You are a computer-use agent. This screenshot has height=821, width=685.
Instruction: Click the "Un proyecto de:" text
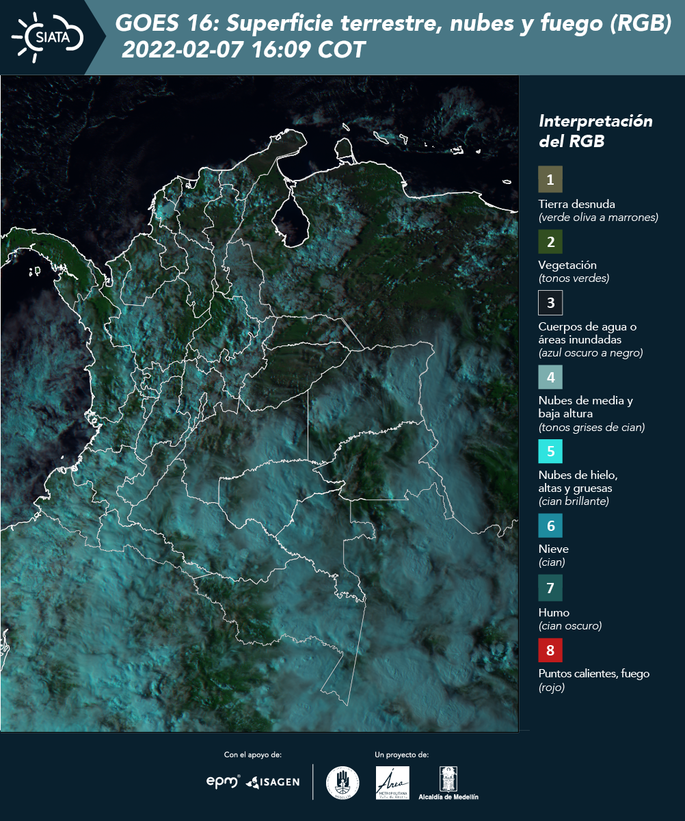click(402, 755)
